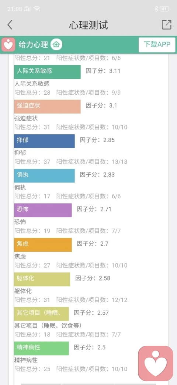Open the 给力心理 brand link
177x385 pixels.
(x=33, y=45)
